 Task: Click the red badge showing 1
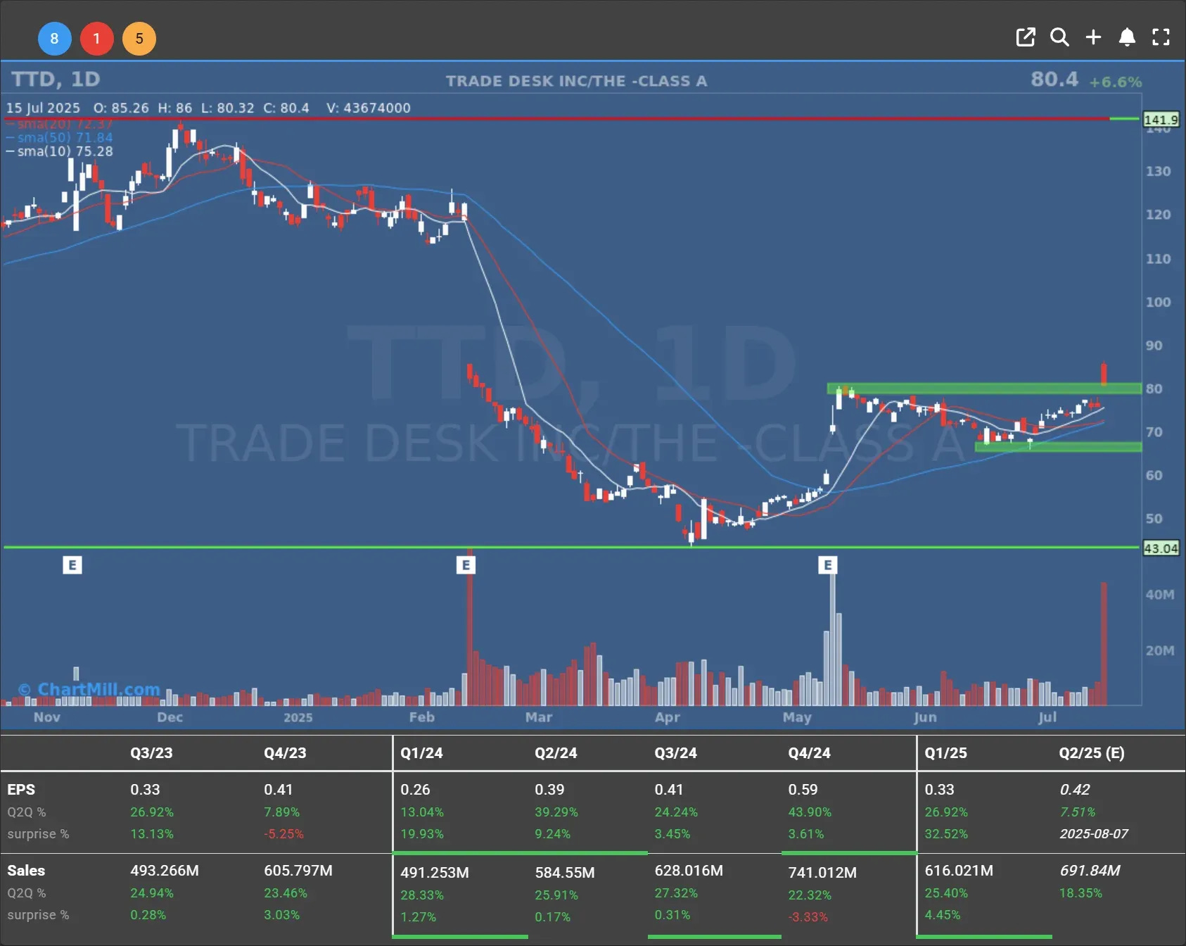pos(97,39)
